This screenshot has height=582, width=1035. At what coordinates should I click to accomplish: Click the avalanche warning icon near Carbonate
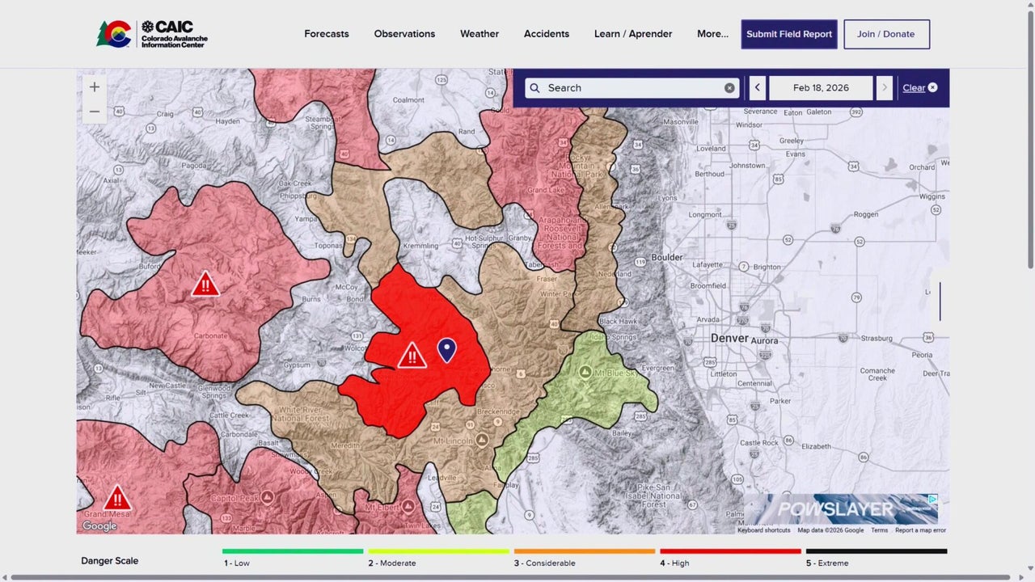coord(205,285)
